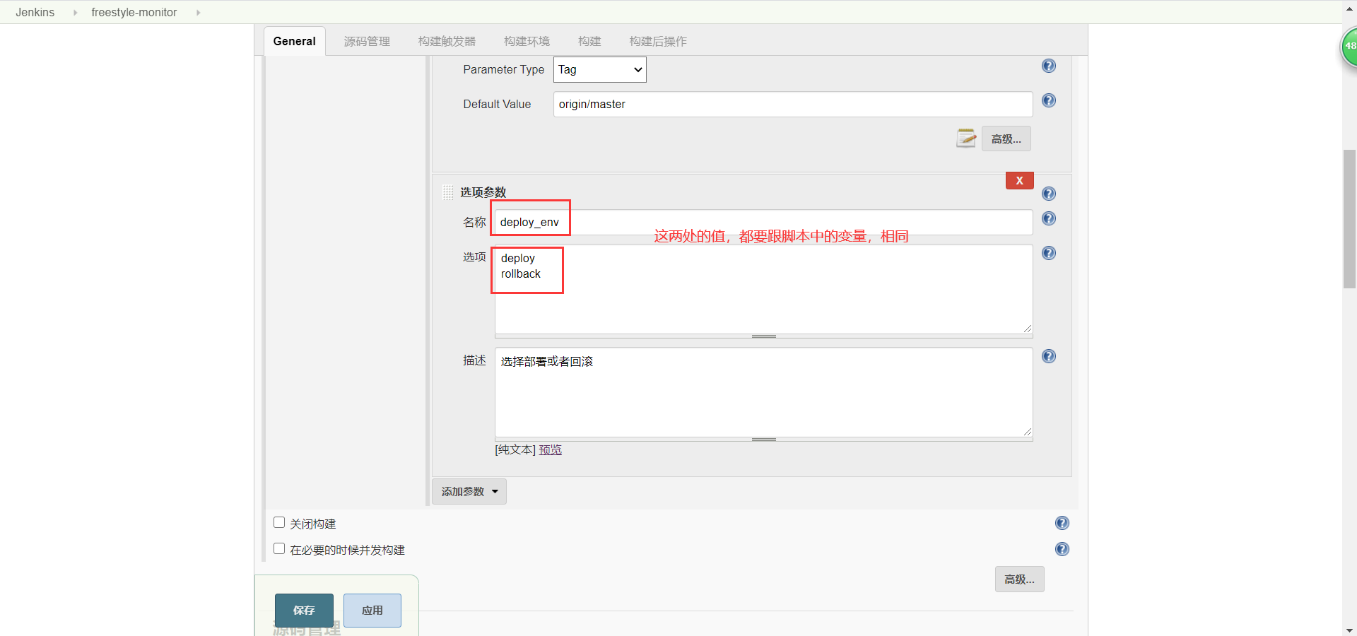Click the [纯文本] text label
The image size is (1357, 636).
[x=515, y=449]
